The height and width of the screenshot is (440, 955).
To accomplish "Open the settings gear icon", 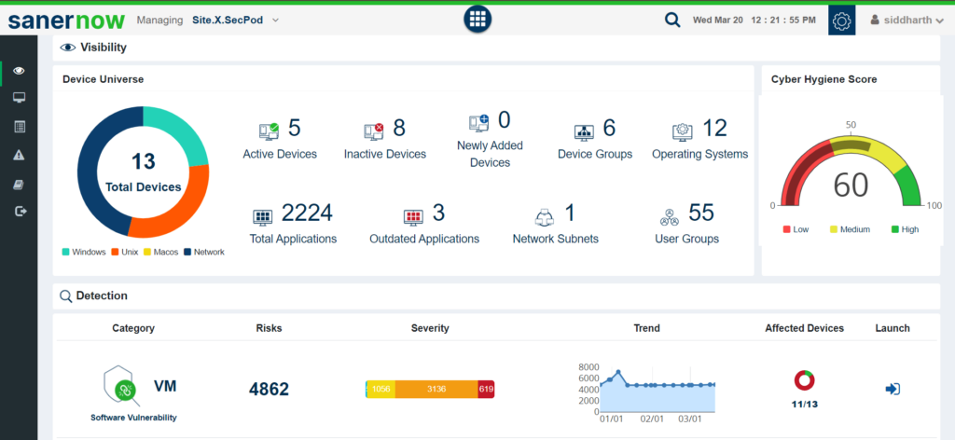I will point(842,21).
